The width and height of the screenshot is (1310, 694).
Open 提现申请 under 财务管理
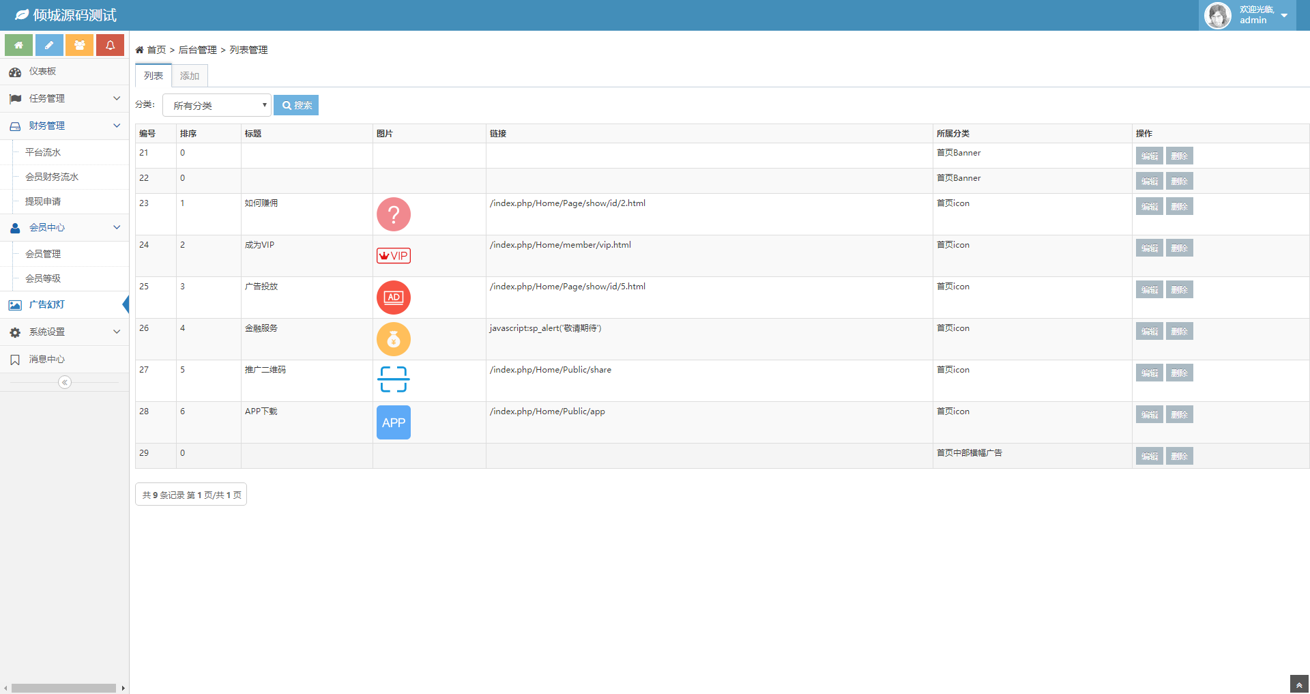coord(43,201)
